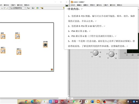This screenshot has width=139, height=104.
Task: Open 查看(V) menu in front panel window
Action: 86,5
